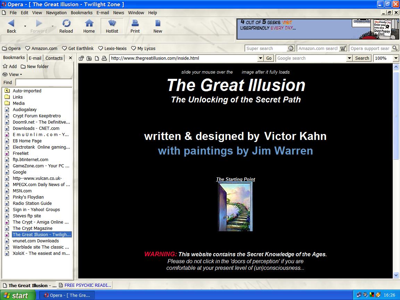Open the View dropdown in bookmarks panel
The width and height of the screenshot is (400, 300).
coord(12,74)
